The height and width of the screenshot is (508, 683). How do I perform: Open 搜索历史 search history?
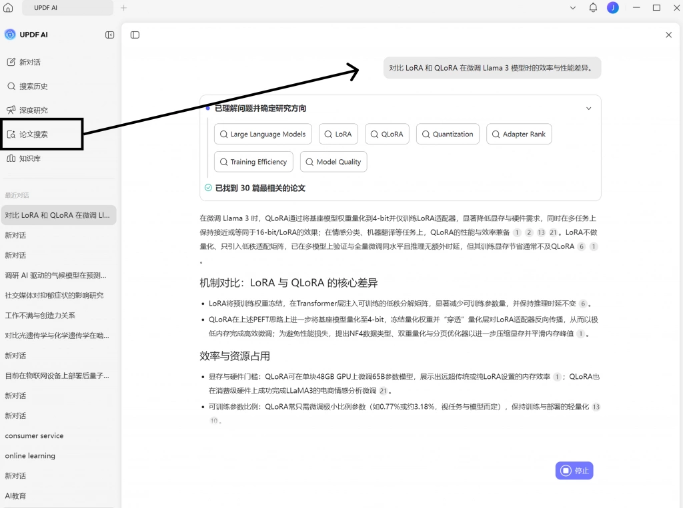(59, 86)
